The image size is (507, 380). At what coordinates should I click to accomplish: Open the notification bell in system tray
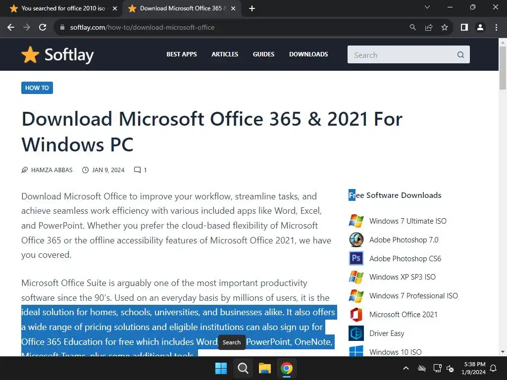coord(494,368)
